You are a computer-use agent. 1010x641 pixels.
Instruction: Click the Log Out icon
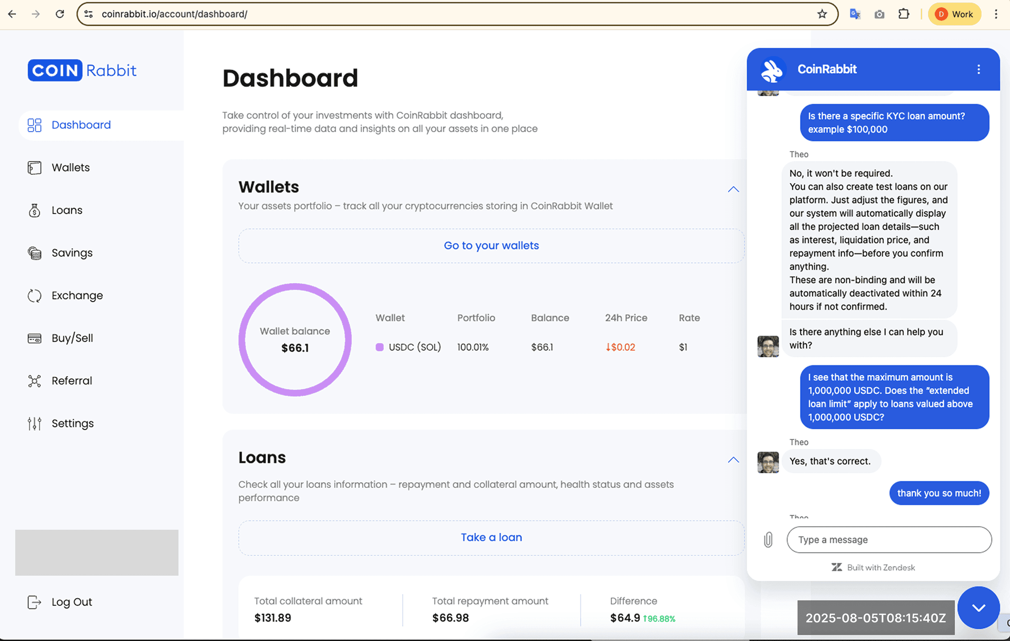(x=34, y=602)
